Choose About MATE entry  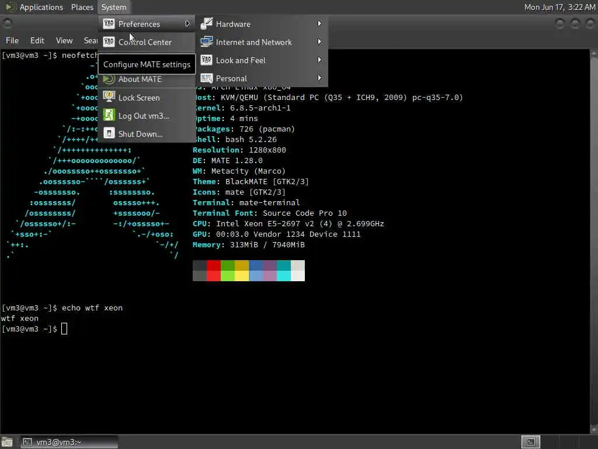[147, 80]
